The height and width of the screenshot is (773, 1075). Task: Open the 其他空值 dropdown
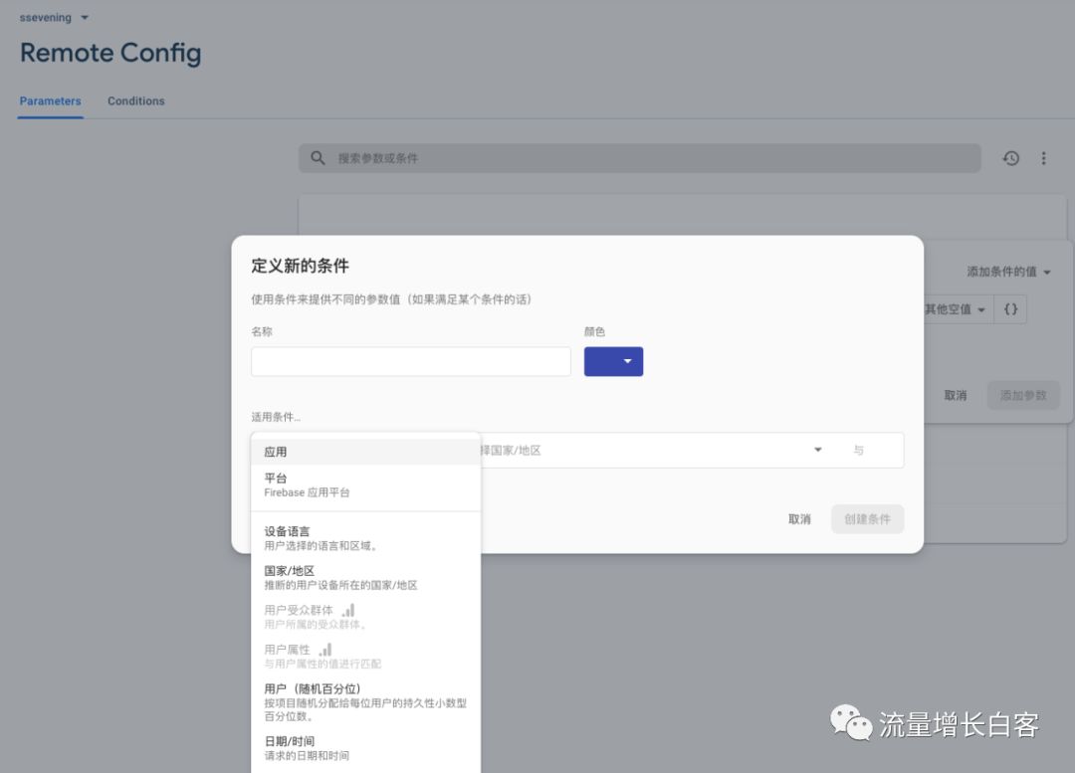955,309
